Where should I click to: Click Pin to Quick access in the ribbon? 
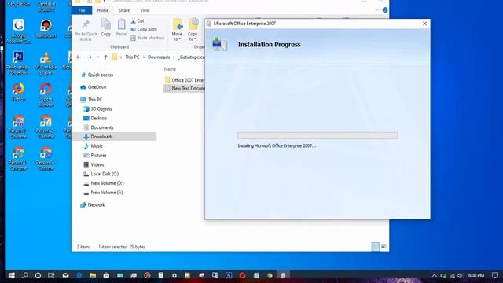(x=86, y=30)
